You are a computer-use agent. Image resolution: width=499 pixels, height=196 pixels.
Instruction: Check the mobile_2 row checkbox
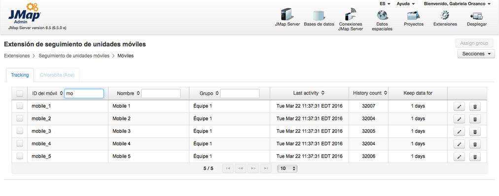[20, 118]
